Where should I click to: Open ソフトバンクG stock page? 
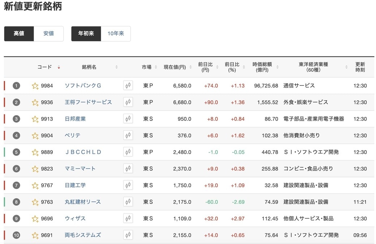tap(83, 86)
